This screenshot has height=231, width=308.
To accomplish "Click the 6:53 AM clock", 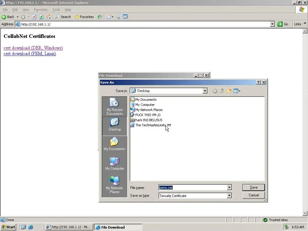I will (x=298, y=227).
